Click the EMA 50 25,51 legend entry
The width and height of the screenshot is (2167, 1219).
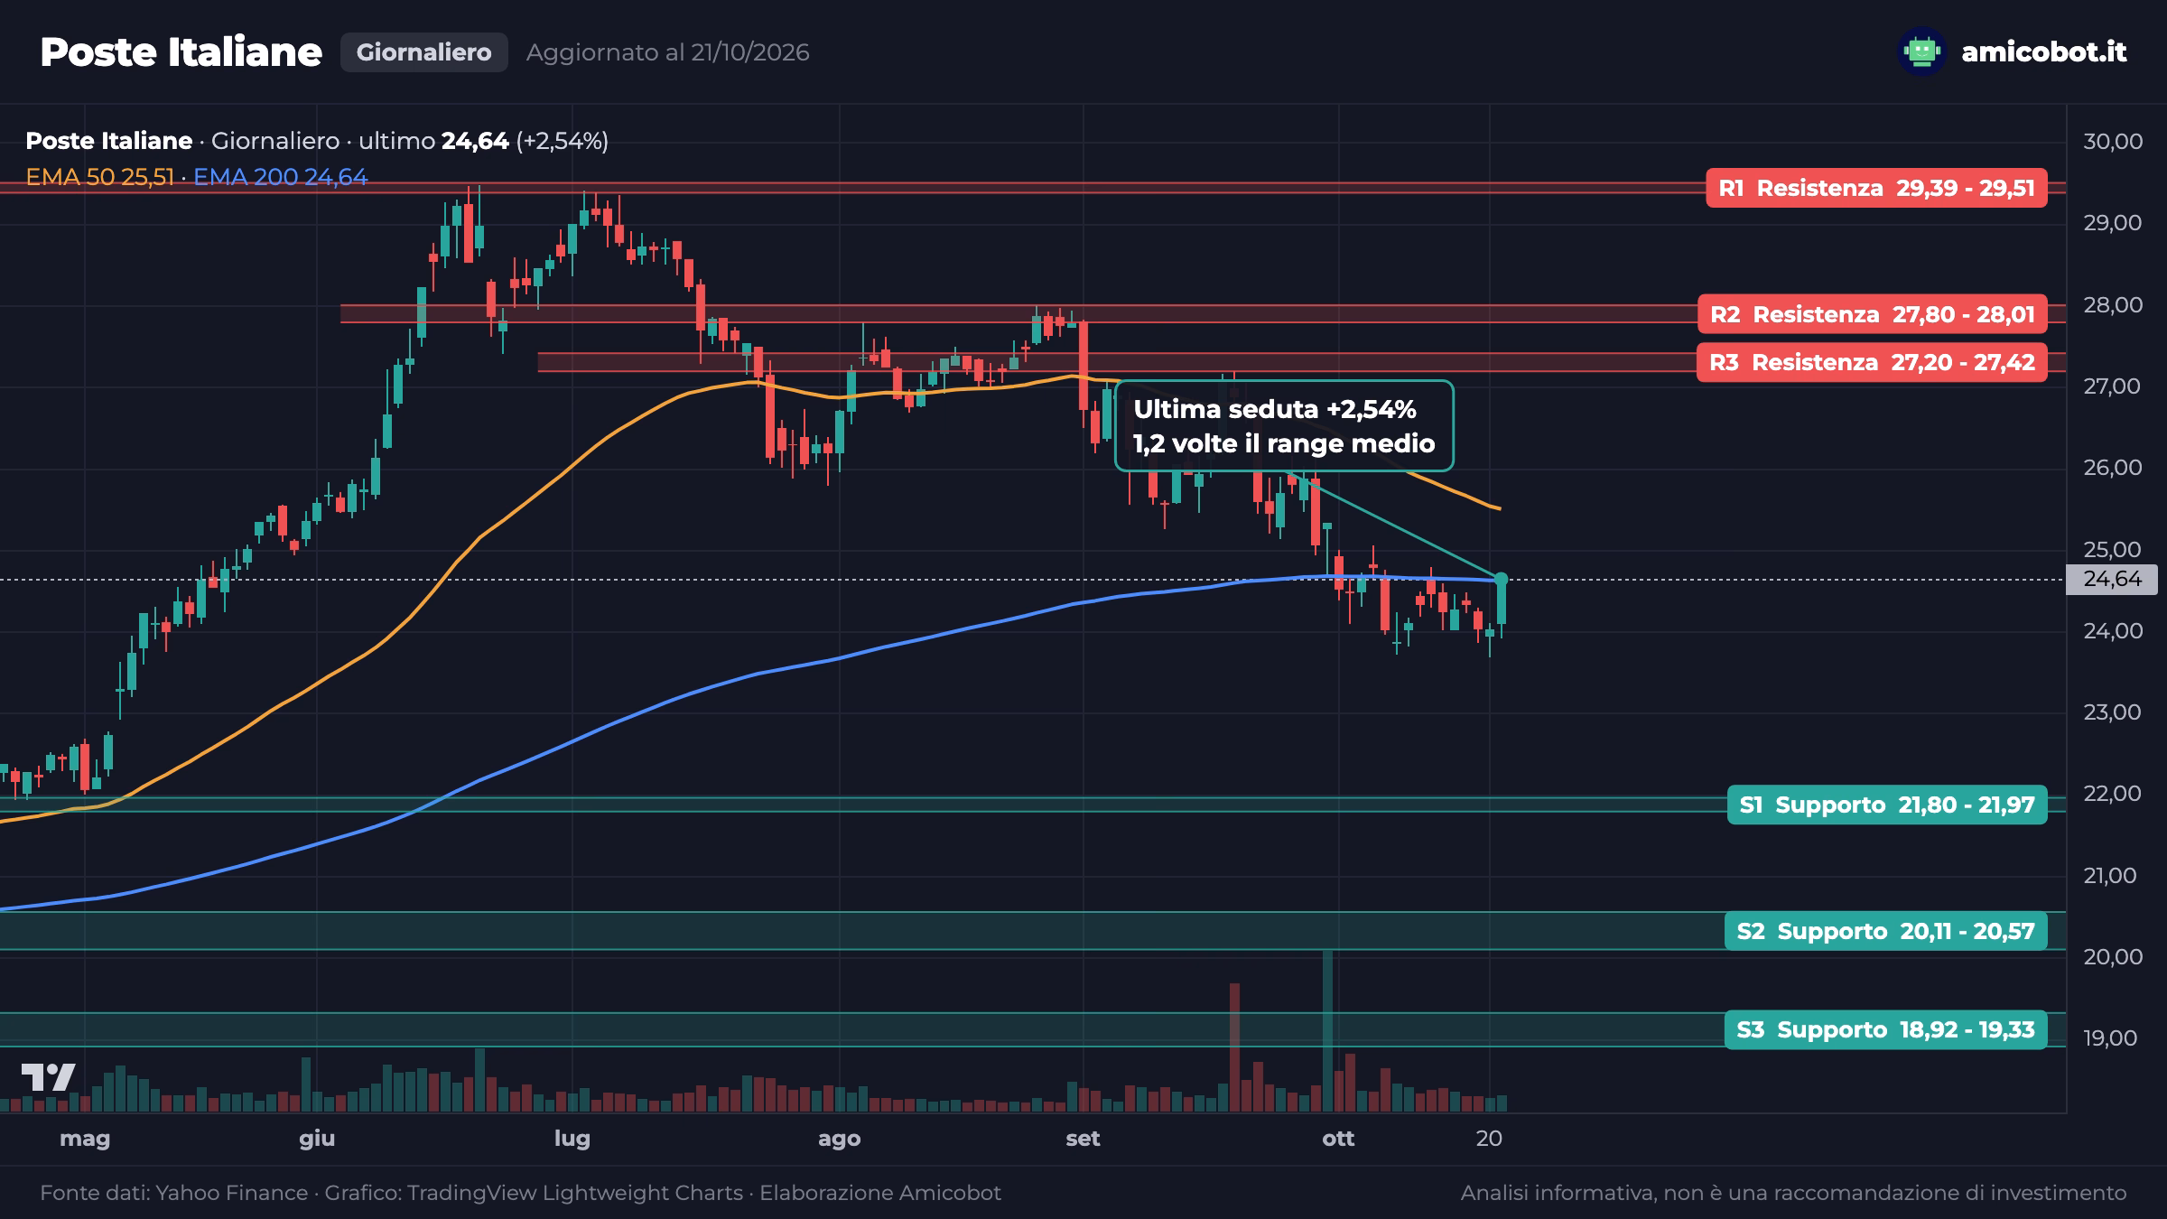(x=99, y=177)
